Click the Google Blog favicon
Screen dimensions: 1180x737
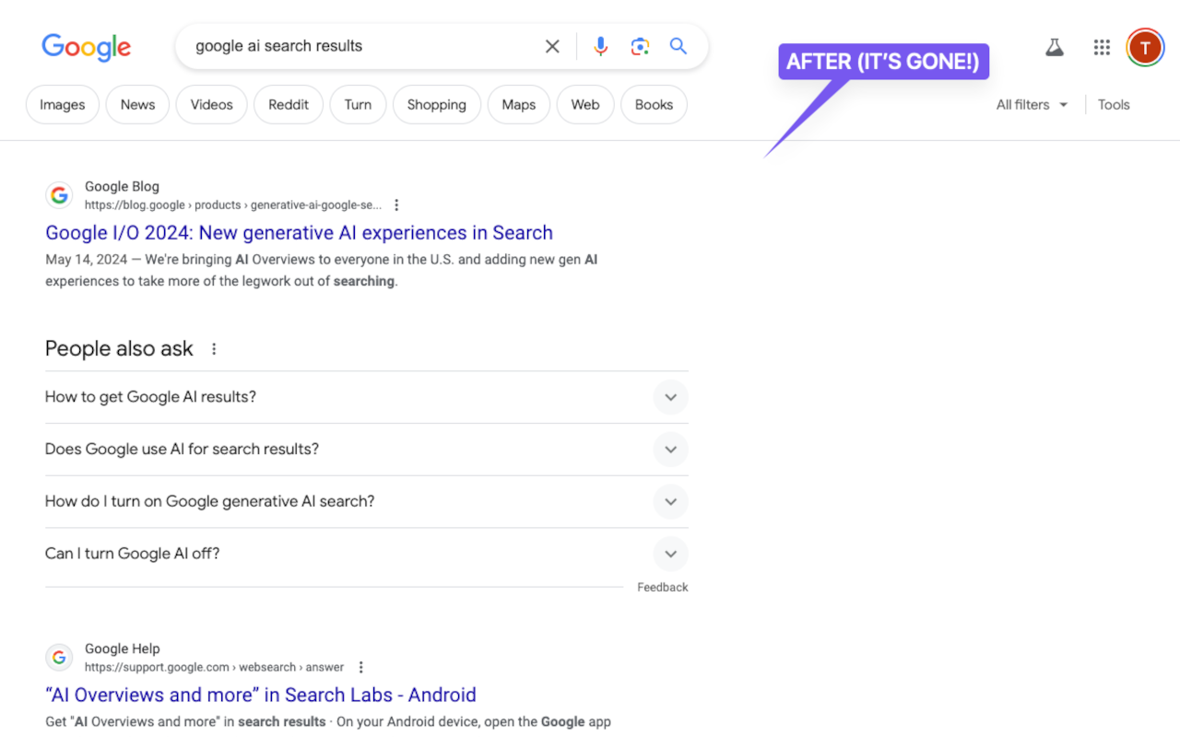click(x=59, y=195)
